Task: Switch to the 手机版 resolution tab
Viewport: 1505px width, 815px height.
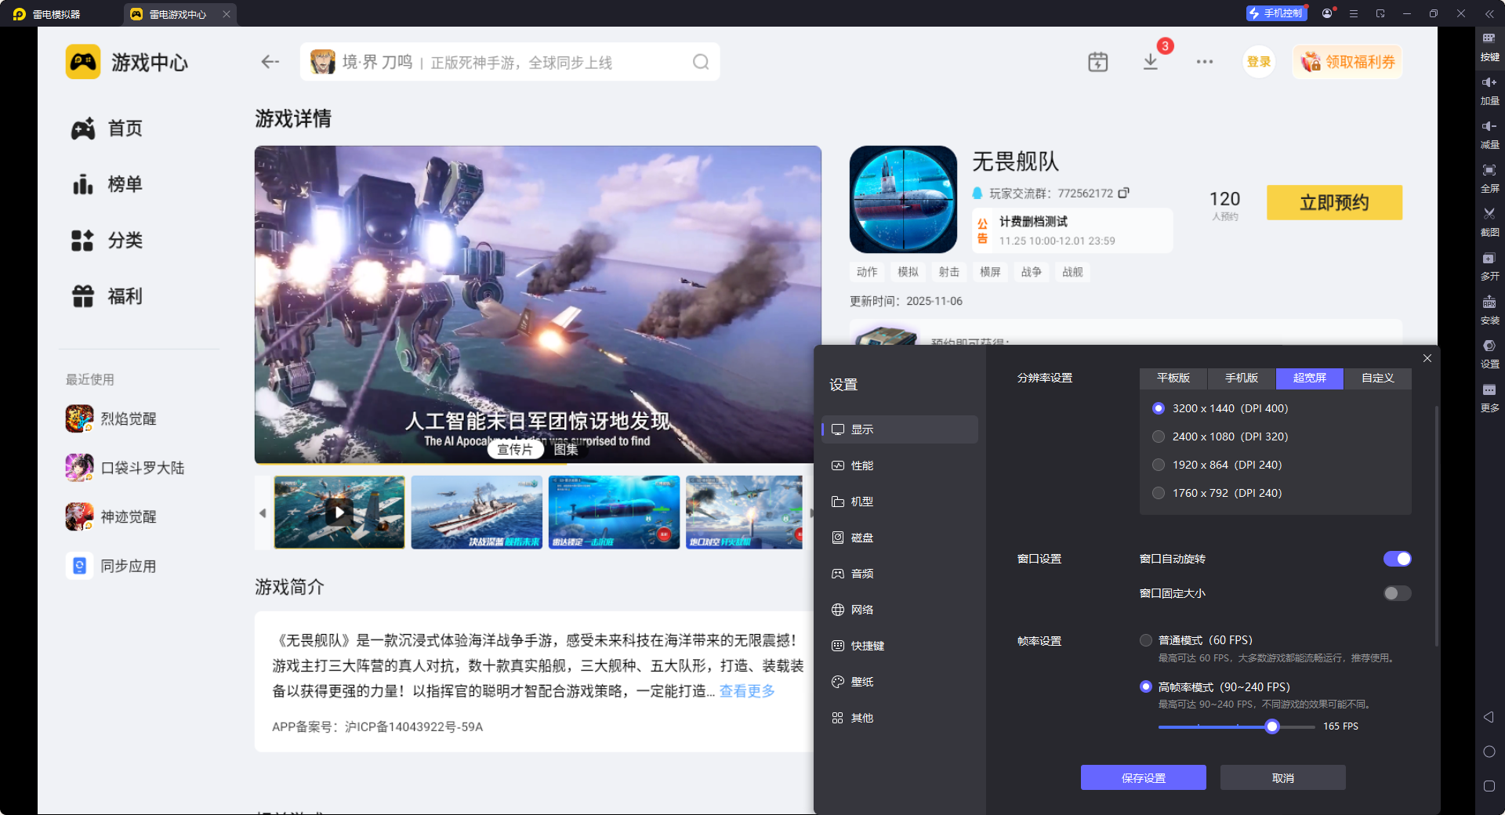Action: (x=1241, y=379)
